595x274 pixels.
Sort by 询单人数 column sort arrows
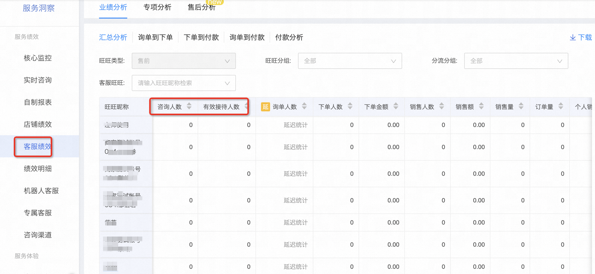coord(304,106)
